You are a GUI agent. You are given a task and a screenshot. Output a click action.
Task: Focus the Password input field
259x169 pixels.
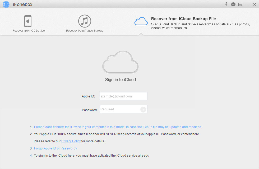(123, 109)
